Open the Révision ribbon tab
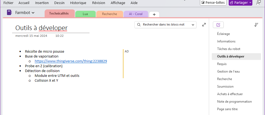Image resolution: width=265 pixels, height=115 pixels. point(99,3)
